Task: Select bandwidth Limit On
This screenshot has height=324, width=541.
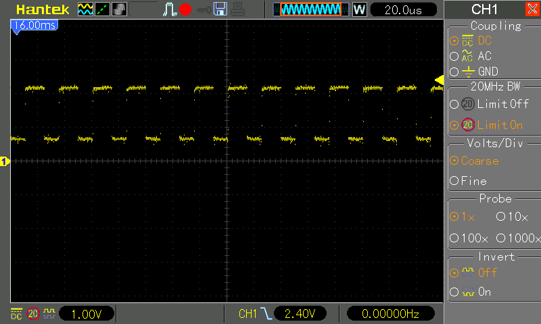Action: (486, 125)
